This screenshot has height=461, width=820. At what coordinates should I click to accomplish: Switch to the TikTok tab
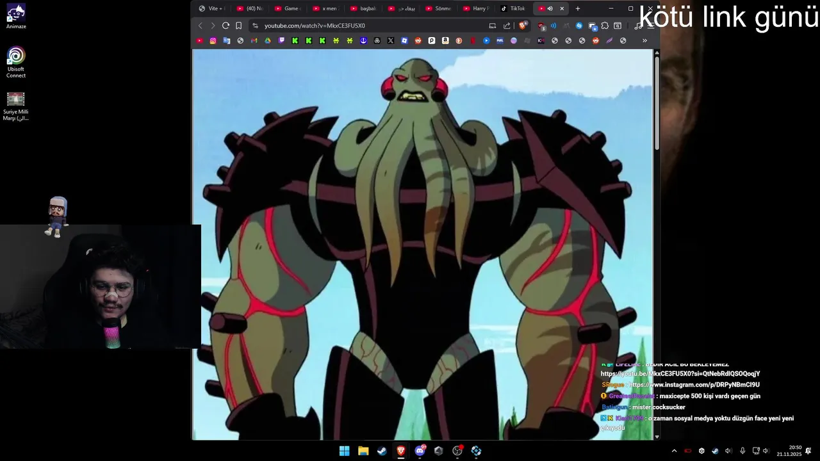(514, 8)
